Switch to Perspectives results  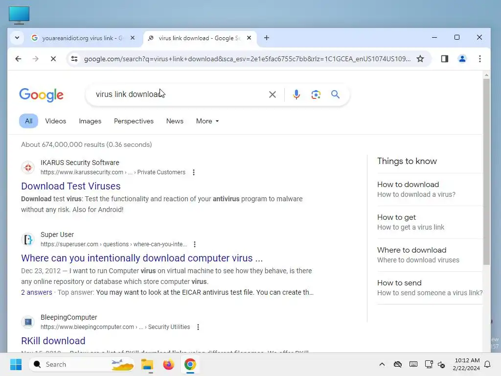coord(134,121)
